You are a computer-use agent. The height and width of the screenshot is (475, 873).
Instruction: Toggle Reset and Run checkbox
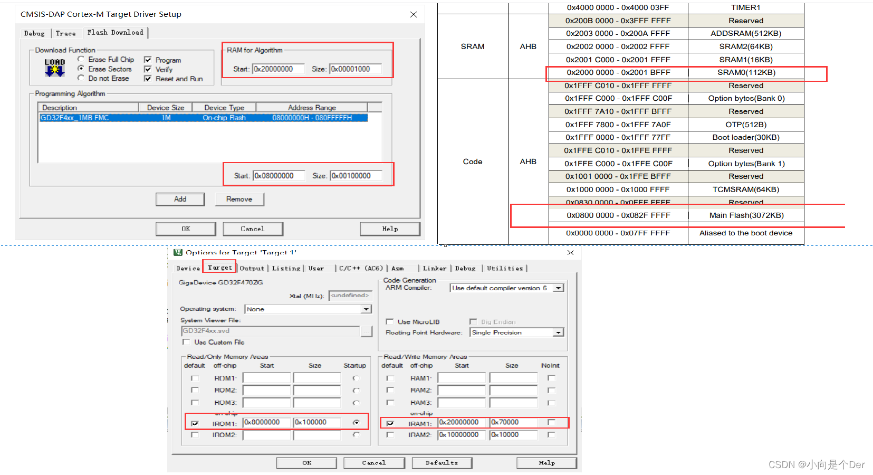point(148,79)
